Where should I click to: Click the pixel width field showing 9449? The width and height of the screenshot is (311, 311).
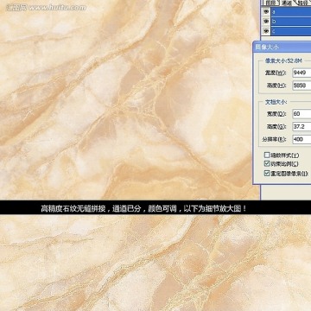tap(301, 73)
